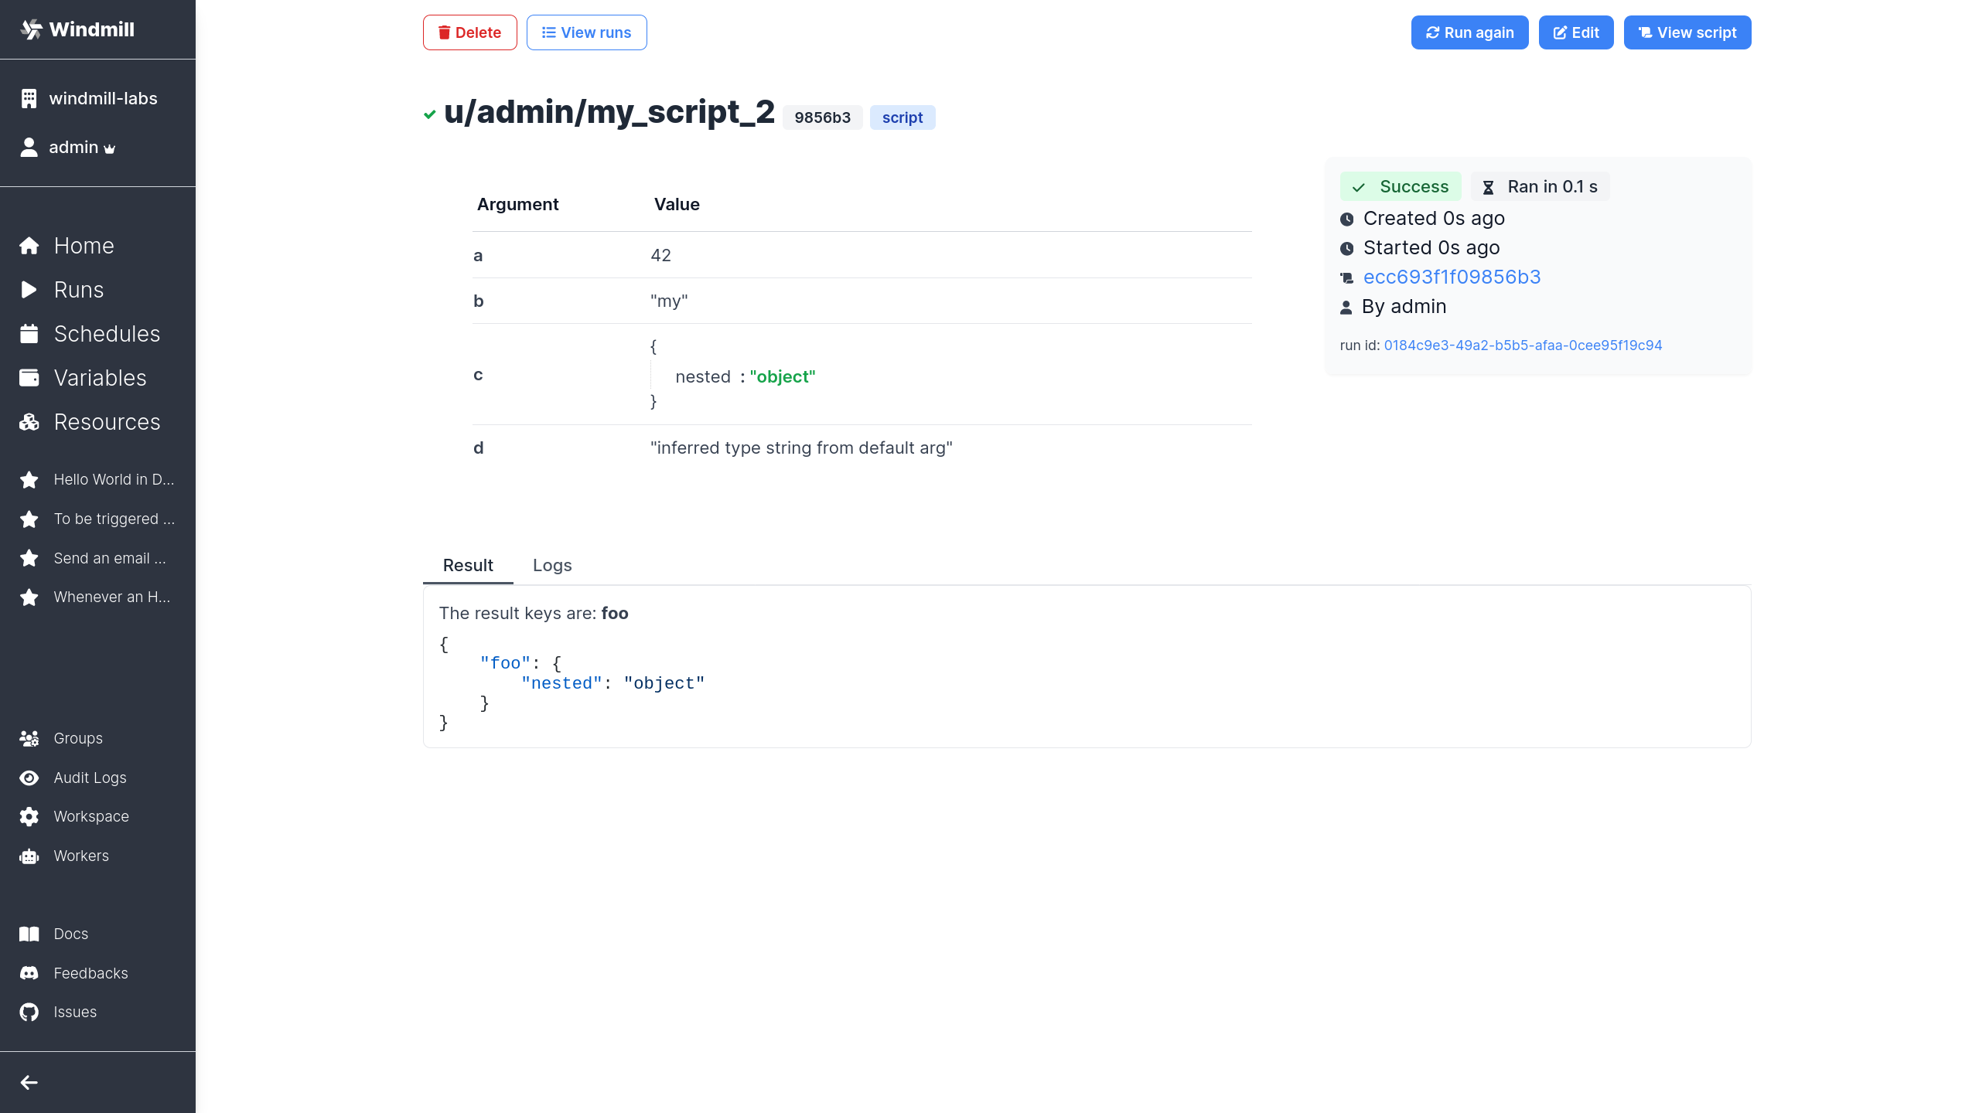
Task: Open Workers via the robot icon
Action: tap(29, 856)
